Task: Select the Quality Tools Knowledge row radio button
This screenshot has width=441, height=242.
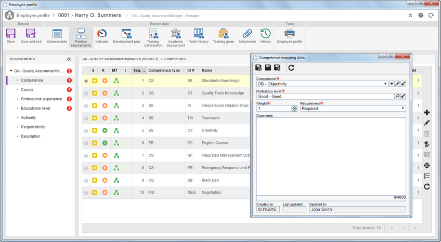Action: pos(86,93)
